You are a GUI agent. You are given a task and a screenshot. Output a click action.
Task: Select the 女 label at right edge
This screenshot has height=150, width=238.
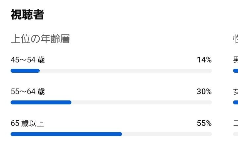(x=236, y=92)
